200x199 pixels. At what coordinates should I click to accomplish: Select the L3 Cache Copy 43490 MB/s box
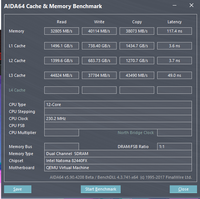137,75
